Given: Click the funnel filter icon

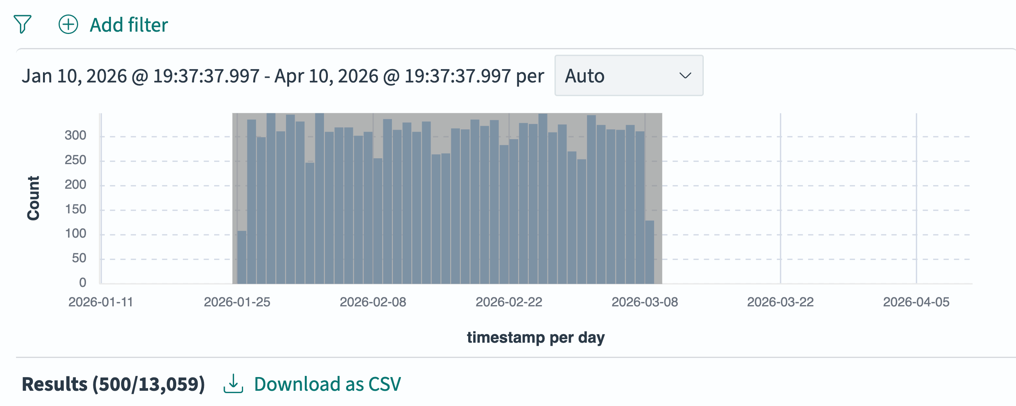Looking at the screenshot, I should [22, 25].
